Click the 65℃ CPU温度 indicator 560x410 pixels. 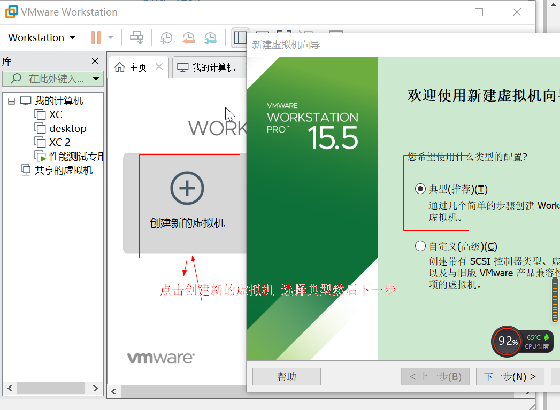pos(538,342)
